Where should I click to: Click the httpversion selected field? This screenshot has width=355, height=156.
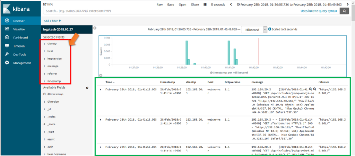pyautogui.click(x=54, y=59)
